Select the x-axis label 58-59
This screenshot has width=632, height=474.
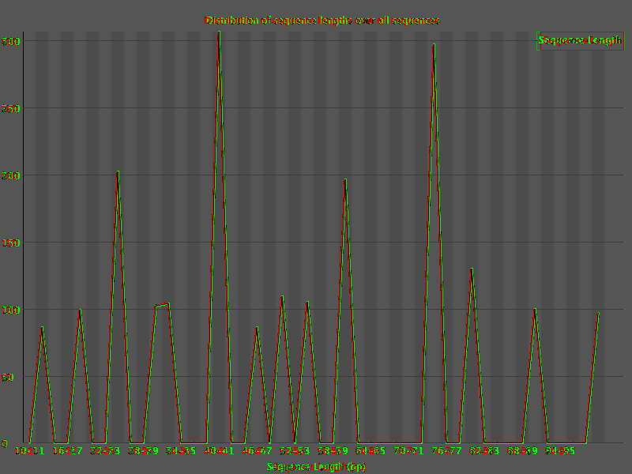point(333,450)
